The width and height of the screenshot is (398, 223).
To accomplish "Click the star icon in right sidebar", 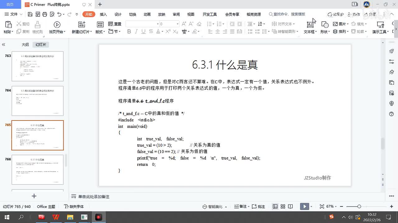I will [x=391, y=72].
